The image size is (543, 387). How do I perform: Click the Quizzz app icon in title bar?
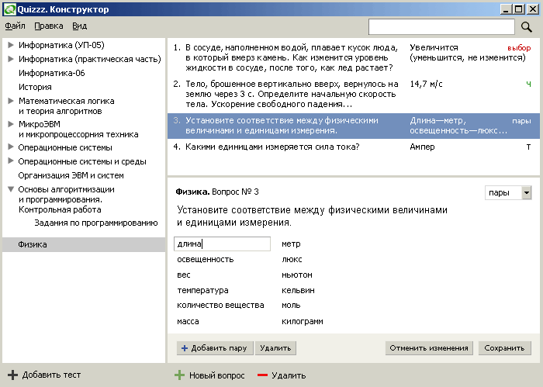pos(8,9)
